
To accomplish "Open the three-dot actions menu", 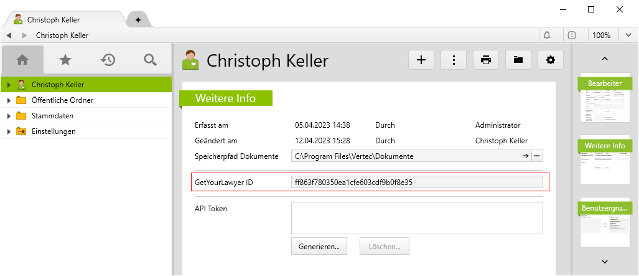I will (454, 60).
